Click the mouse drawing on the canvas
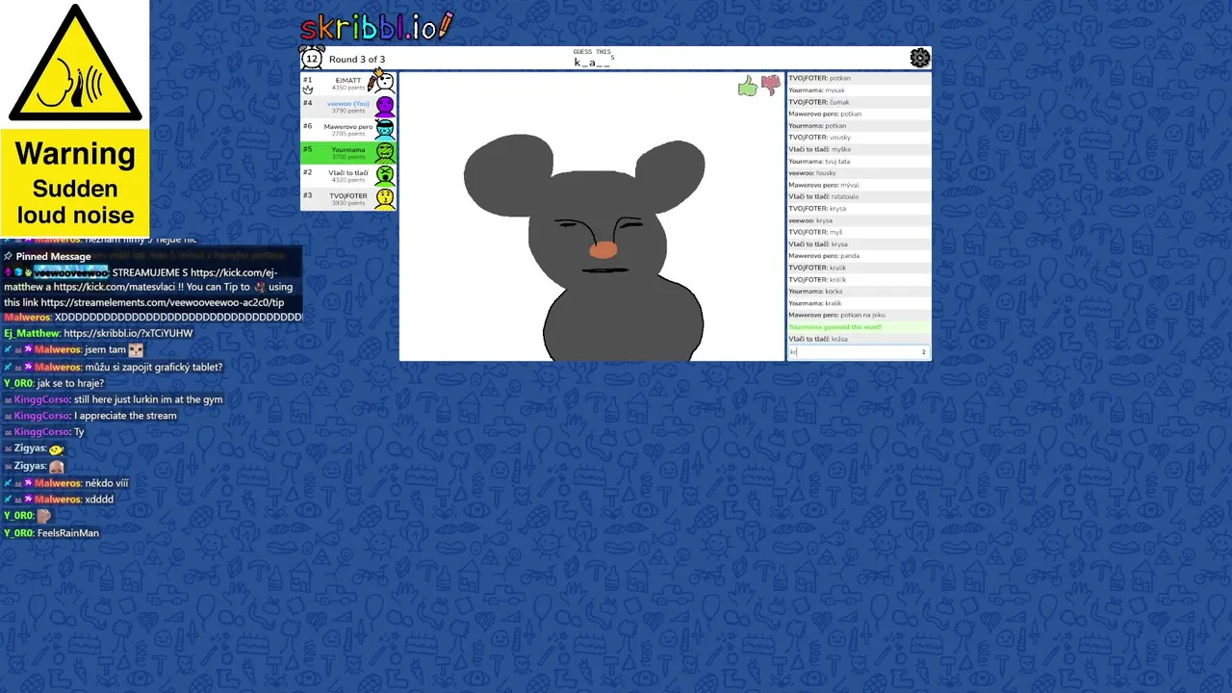 click(585, 247)
